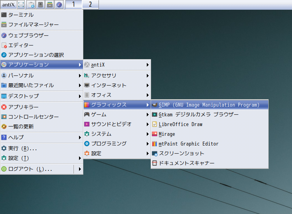Click the アクセサリ category icon
This screenshot has height=214, width=292.
87,75
